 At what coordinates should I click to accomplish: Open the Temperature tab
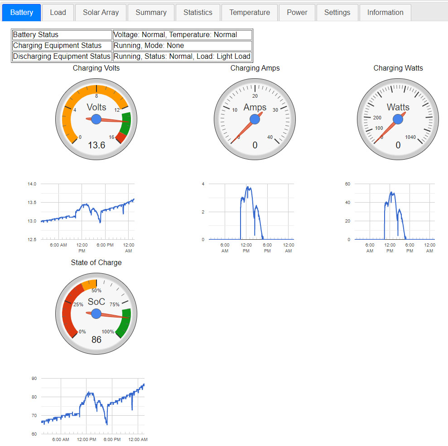(x=250, y=13)
